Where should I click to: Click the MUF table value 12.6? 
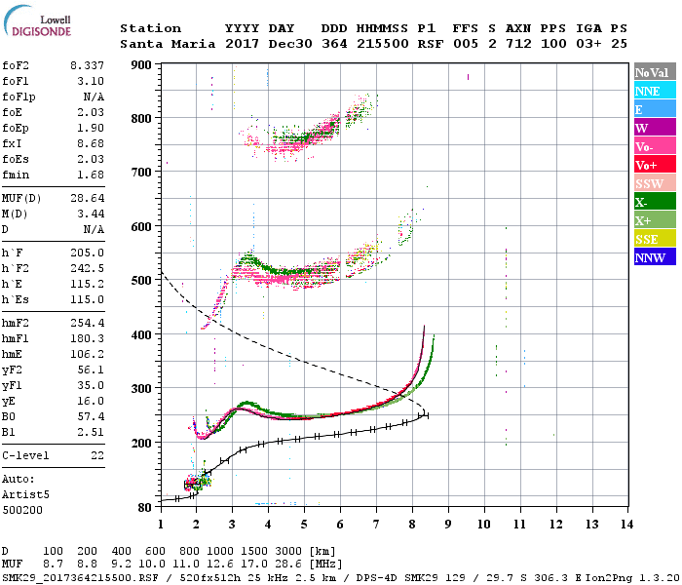click(220, 565)
